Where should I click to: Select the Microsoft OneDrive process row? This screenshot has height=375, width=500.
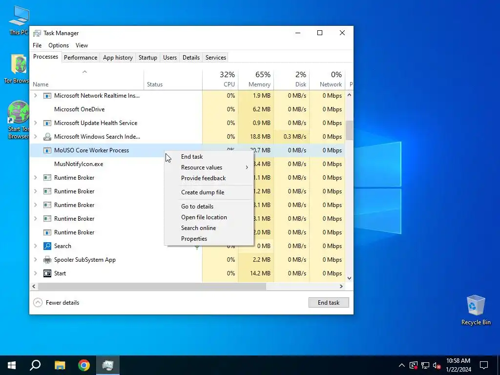(x=187, y=109)
